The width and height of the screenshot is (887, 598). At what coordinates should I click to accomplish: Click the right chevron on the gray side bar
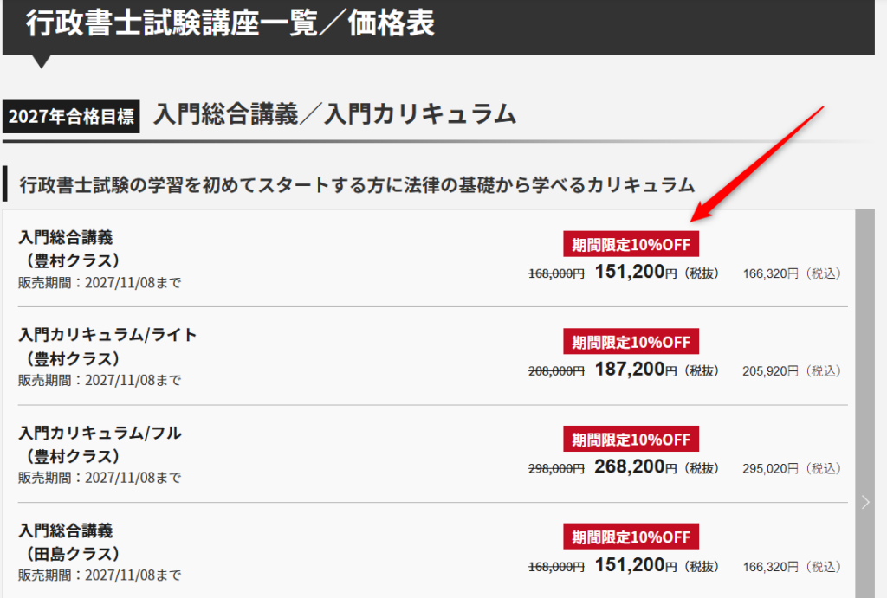(x=865, y=502)
